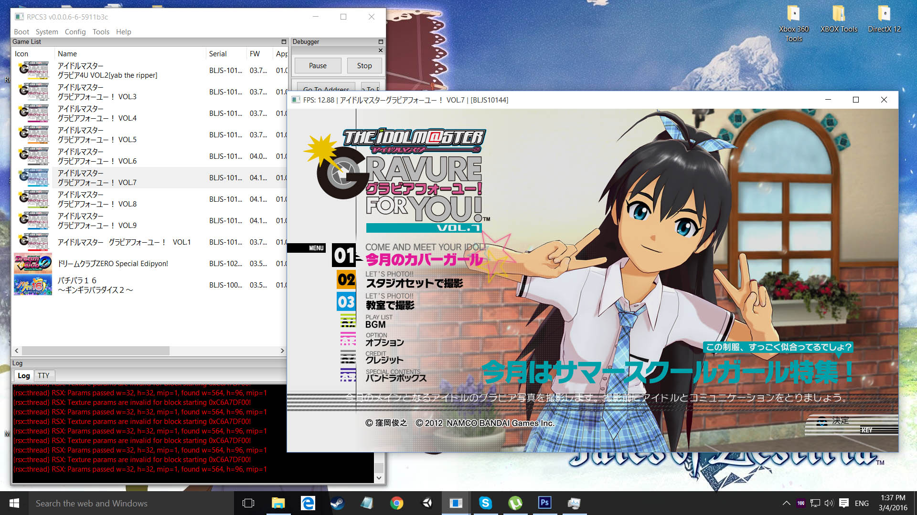This screenshot has width=917, height=515.
Task: Click the Log panel scroll-down arrow
Action: coord(379,478)
